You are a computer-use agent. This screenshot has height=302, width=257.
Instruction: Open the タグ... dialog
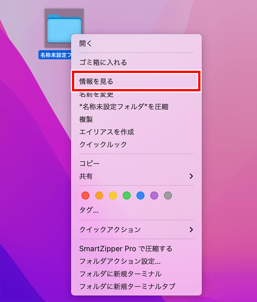(89, 210)
